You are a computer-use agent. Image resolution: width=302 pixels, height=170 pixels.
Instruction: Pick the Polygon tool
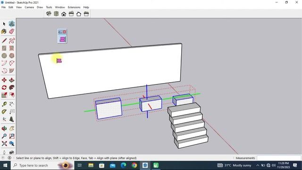pos(11,56)
